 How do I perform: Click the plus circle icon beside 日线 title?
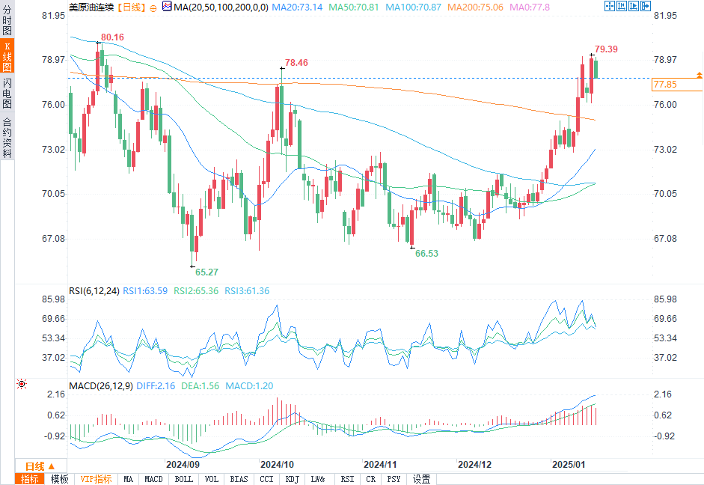point(153,7)
